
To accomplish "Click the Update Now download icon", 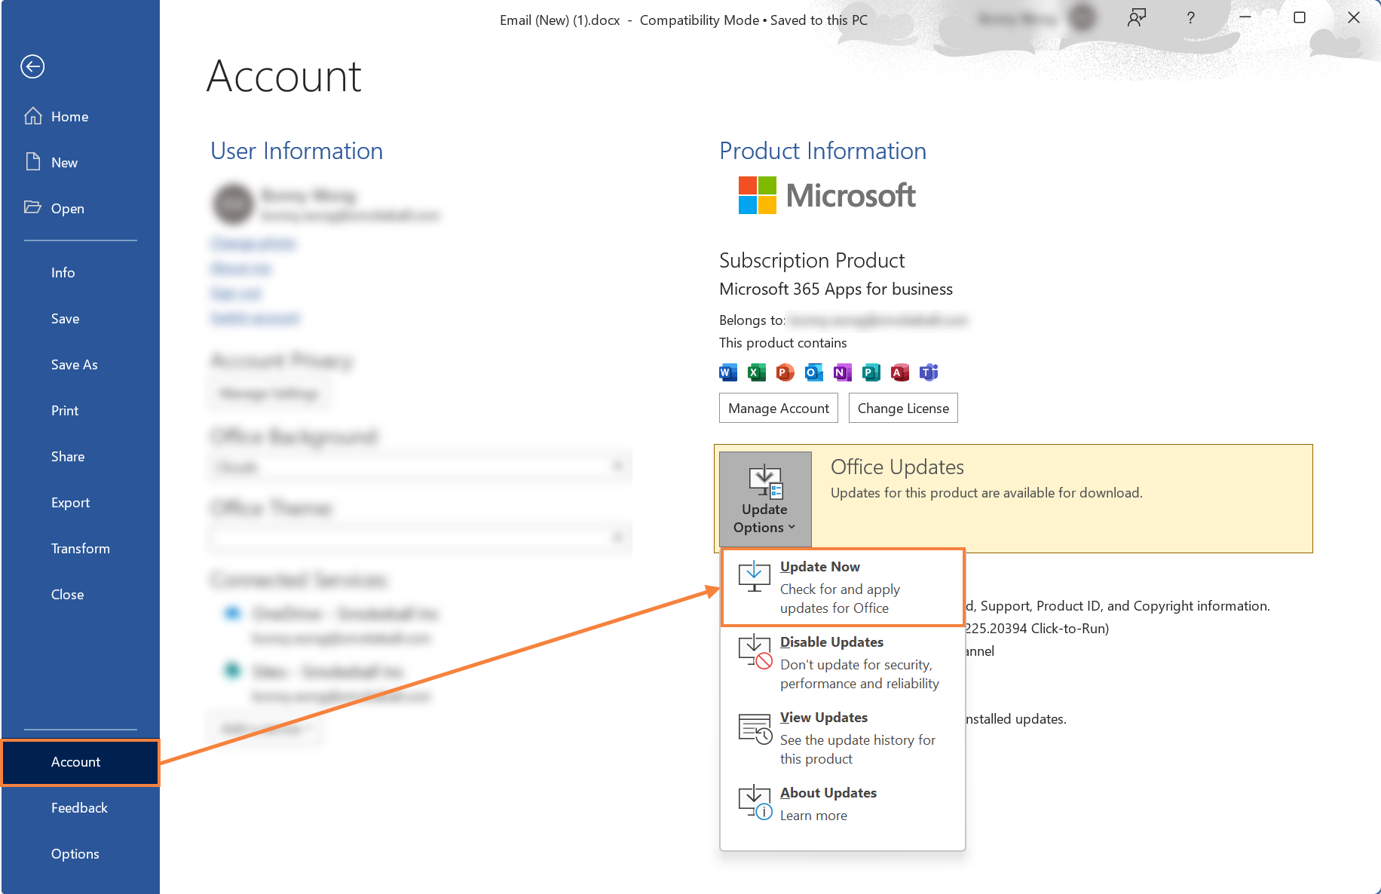I will tap(754, 577).
